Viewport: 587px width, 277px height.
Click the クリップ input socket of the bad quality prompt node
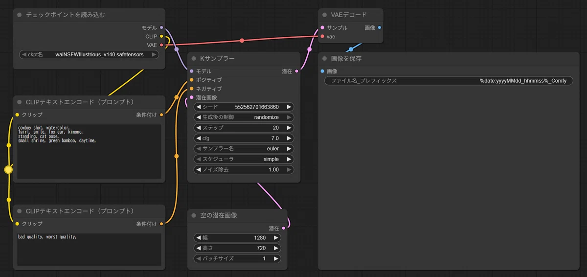point(17,224)
